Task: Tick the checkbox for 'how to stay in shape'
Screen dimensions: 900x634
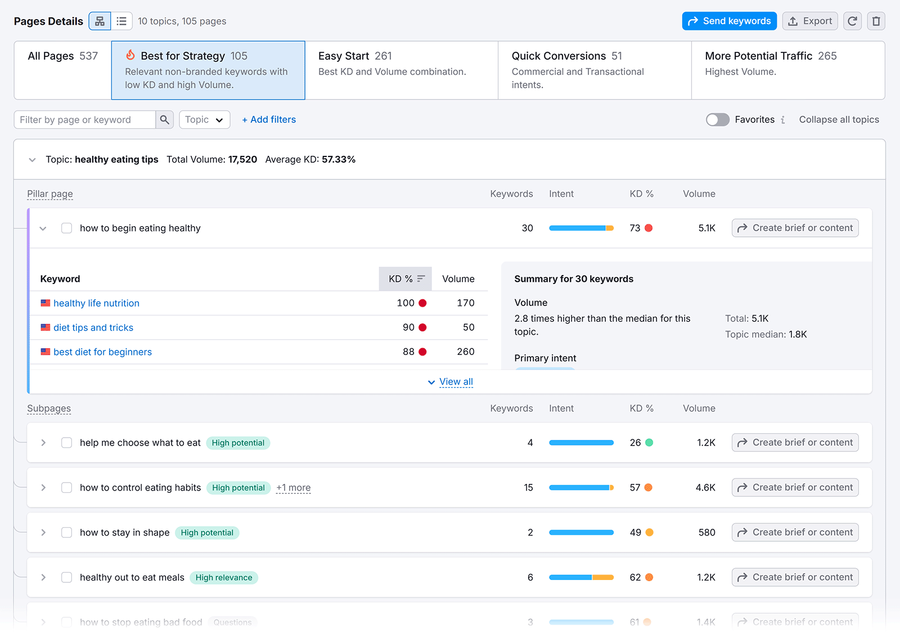Action: (x=66, y=532)
